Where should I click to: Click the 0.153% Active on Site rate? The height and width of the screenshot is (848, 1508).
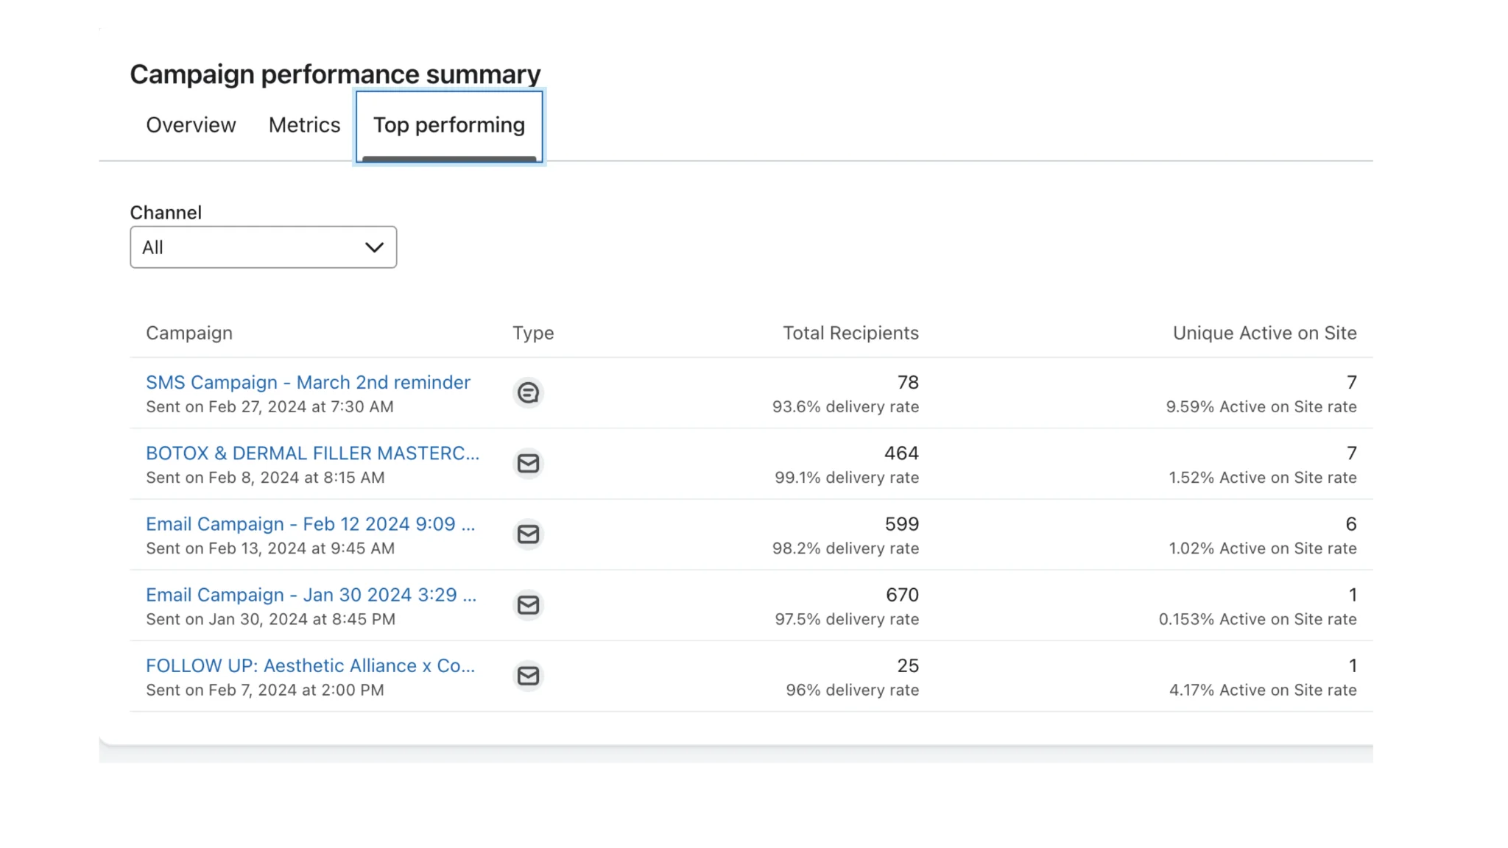(1258, 619)
